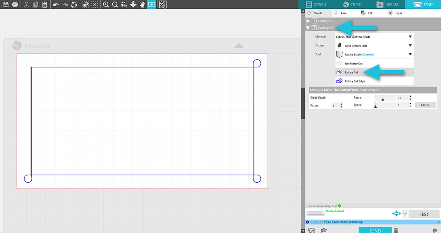Undo the last action

click(x=56, y=5)
